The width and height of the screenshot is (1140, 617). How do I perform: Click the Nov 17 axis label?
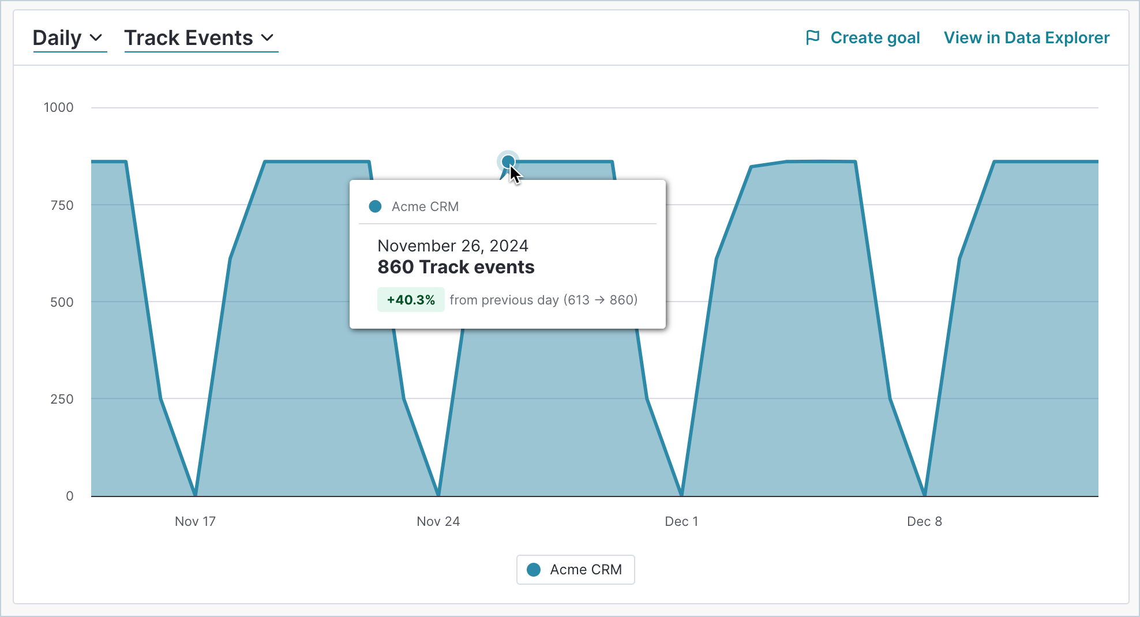click(195, 521)
